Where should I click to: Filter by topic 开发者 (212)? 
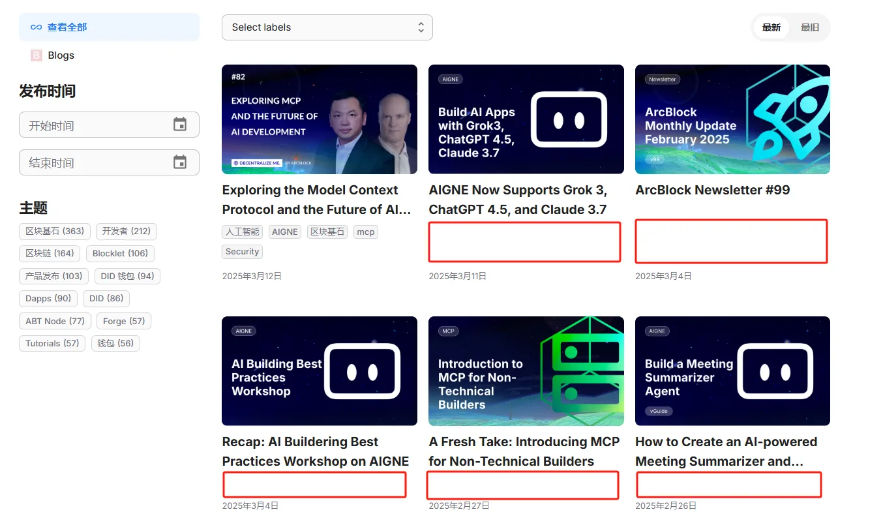pyautogui.click(x=127, y=231)
